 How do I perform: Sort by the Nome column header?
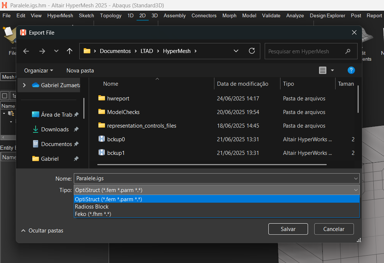111,84
